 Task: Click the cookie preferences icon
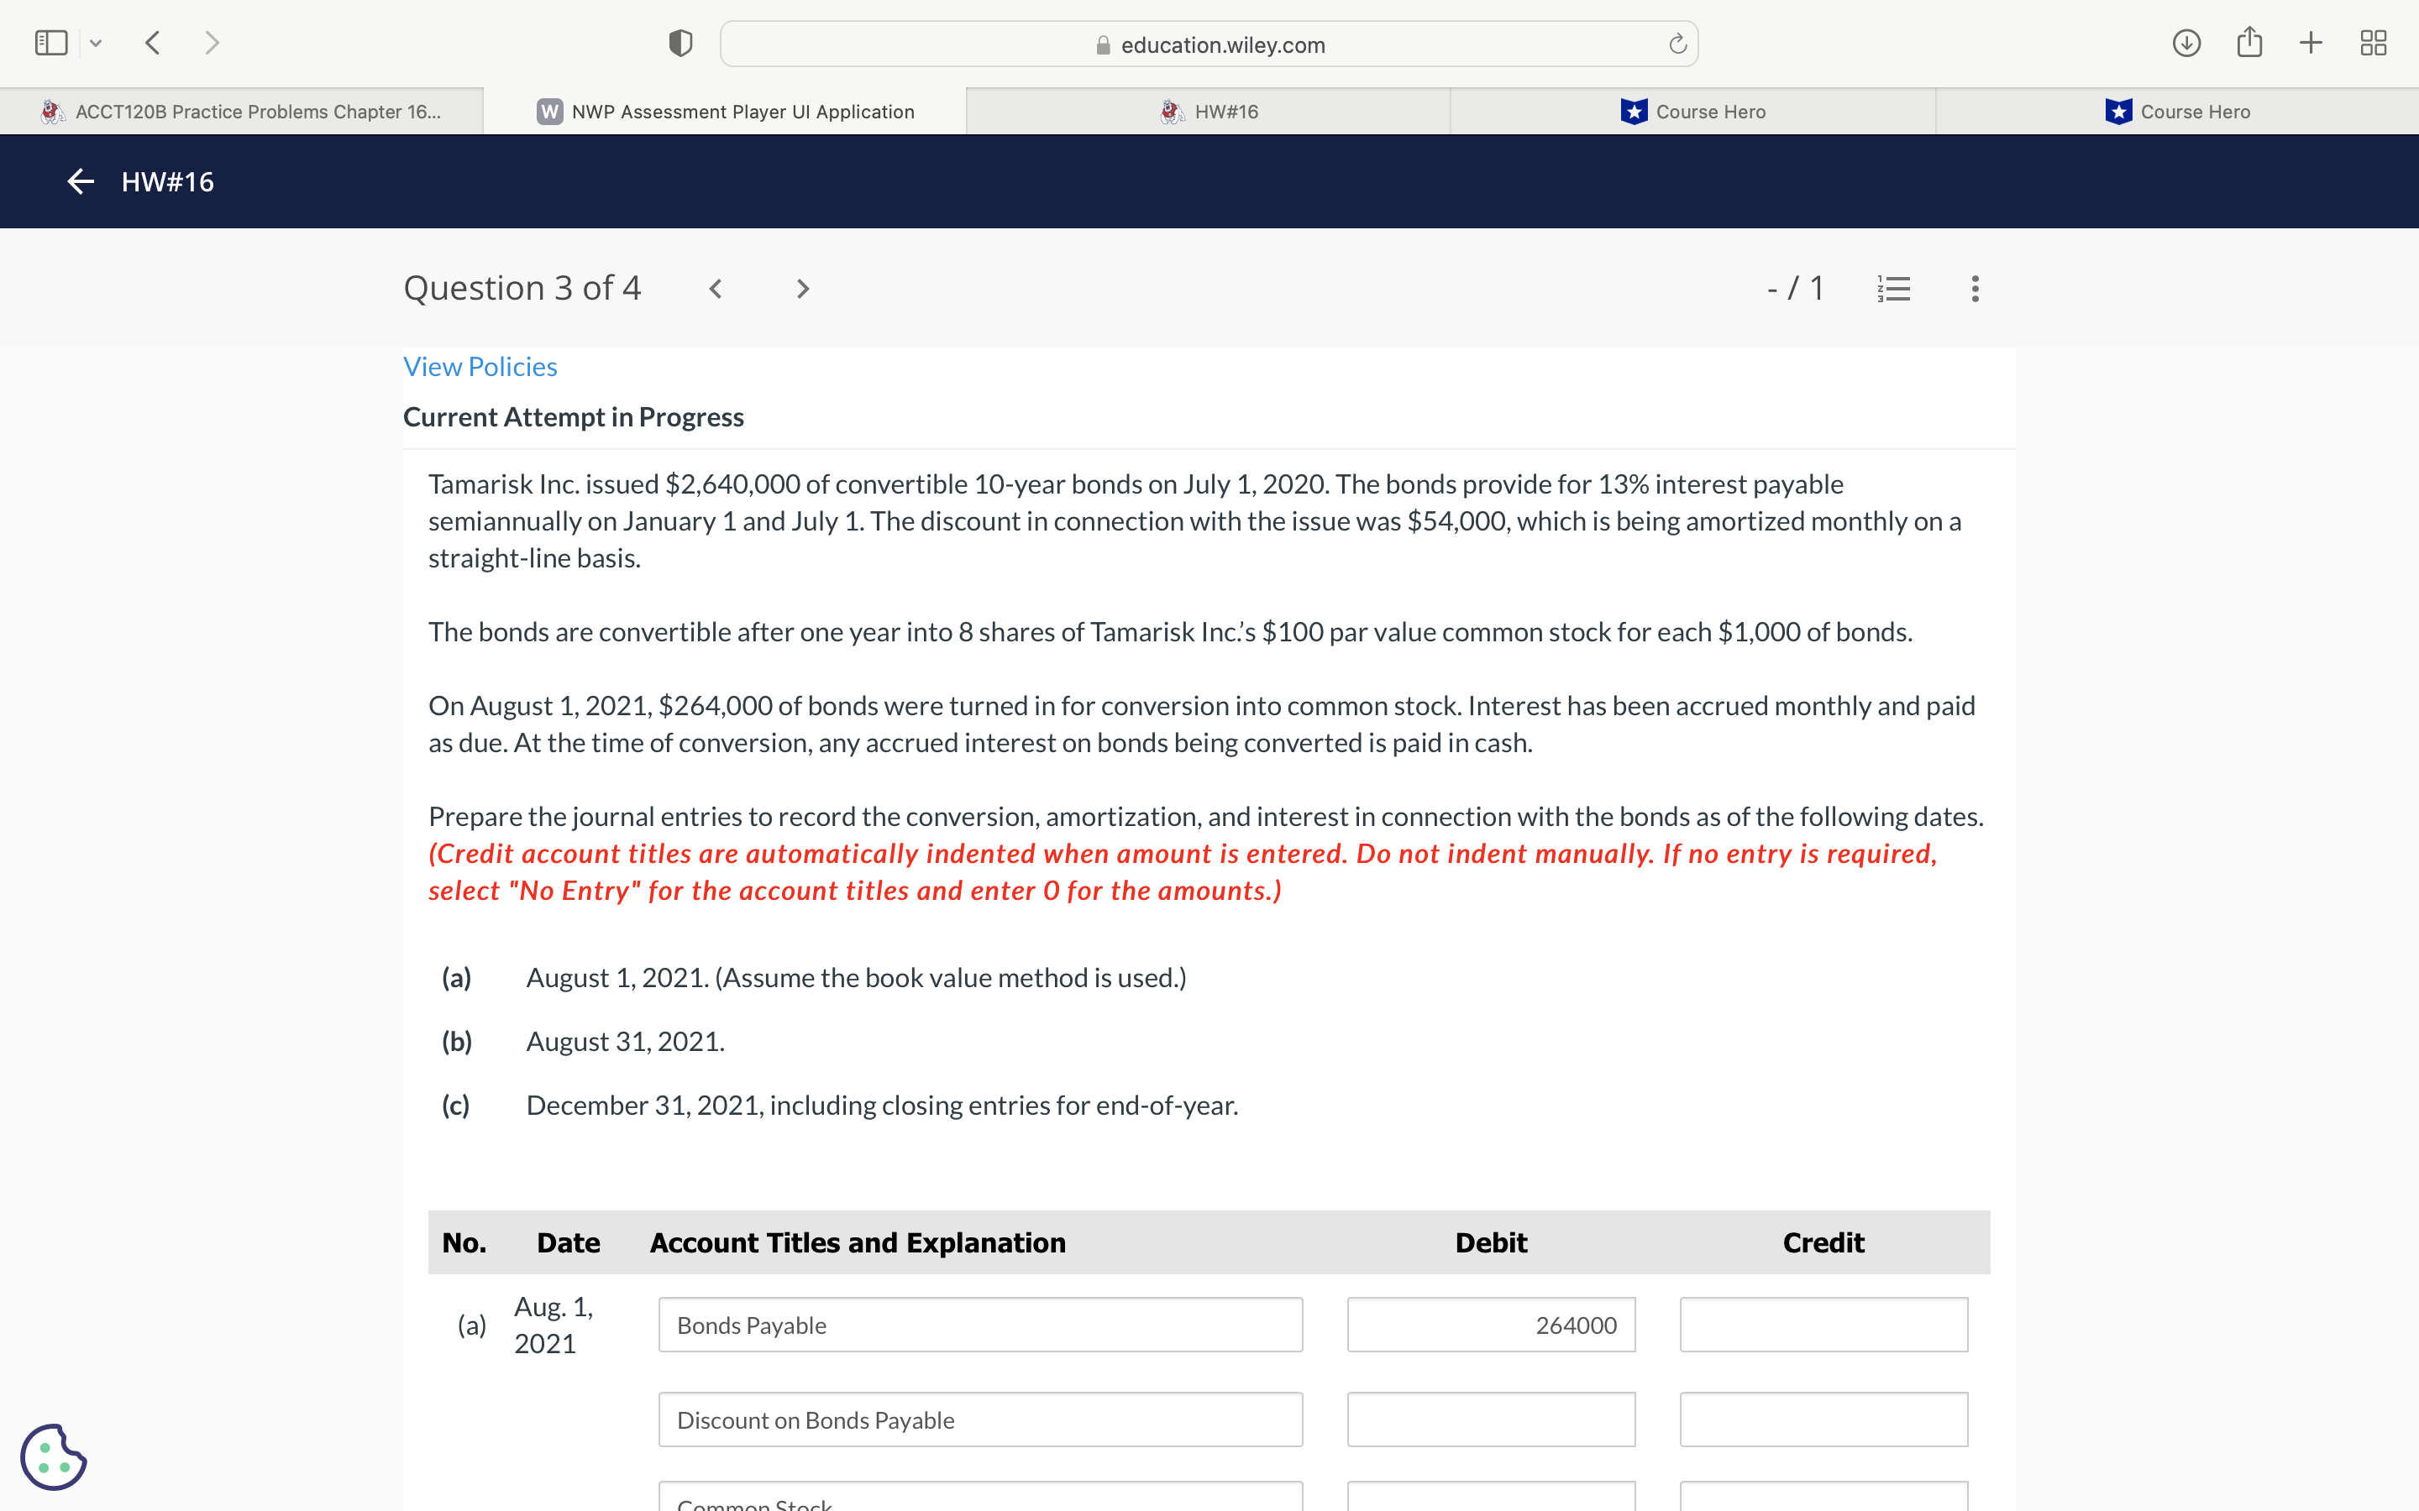click(x=53, y=1457)
